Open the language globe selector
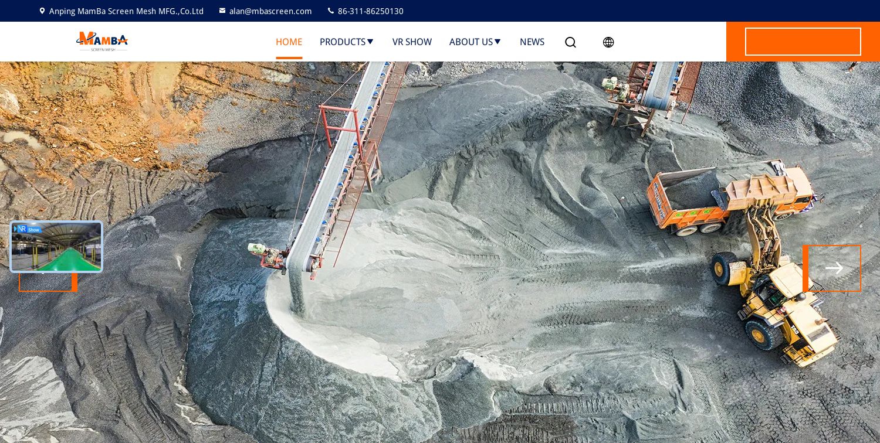This screenshot has height=443, width=880. 608,42
